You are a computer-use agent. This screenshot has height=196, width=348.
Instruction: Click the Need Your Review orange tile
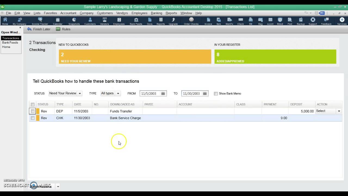(135, 57)
